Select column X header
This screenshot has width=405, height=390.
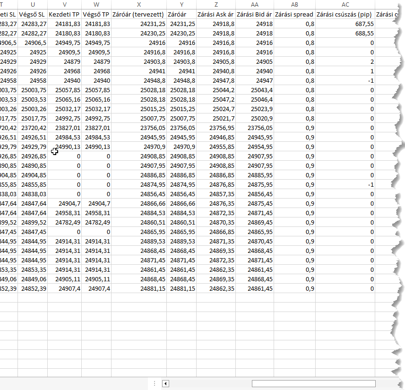[x=139, y=4]
